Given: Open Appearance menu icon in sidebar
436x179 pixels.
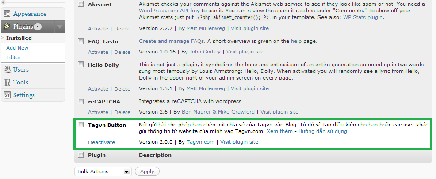Looking at the screenshot, I should click(x=7, y=14).
